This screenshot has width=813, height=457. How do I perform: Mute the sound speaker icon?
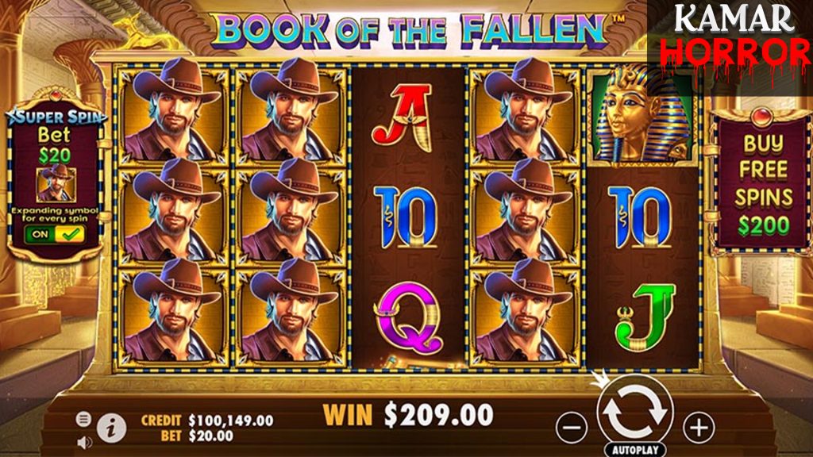click(84, 442)
